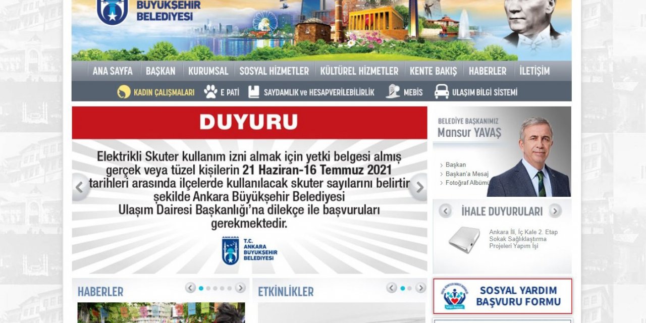646x323 pixels.
Task: Open BAŞKAN menu item
Action: tap(160, 71)
